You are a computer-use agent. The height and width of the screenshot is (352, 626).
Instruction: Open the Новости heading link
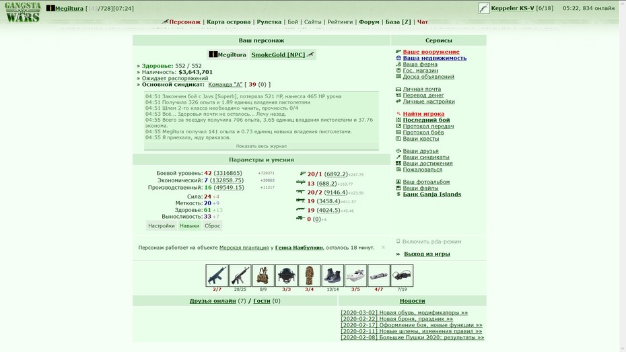412,301
